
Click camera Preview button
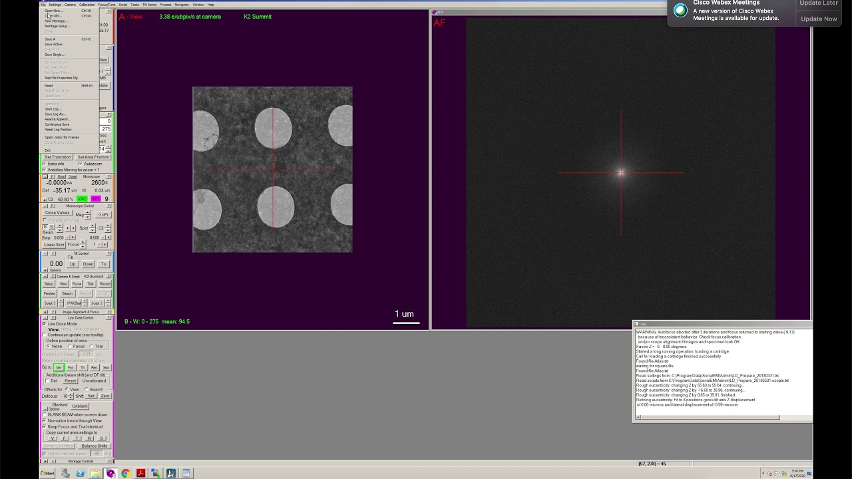pyautogui.click(x=49, y=293)
